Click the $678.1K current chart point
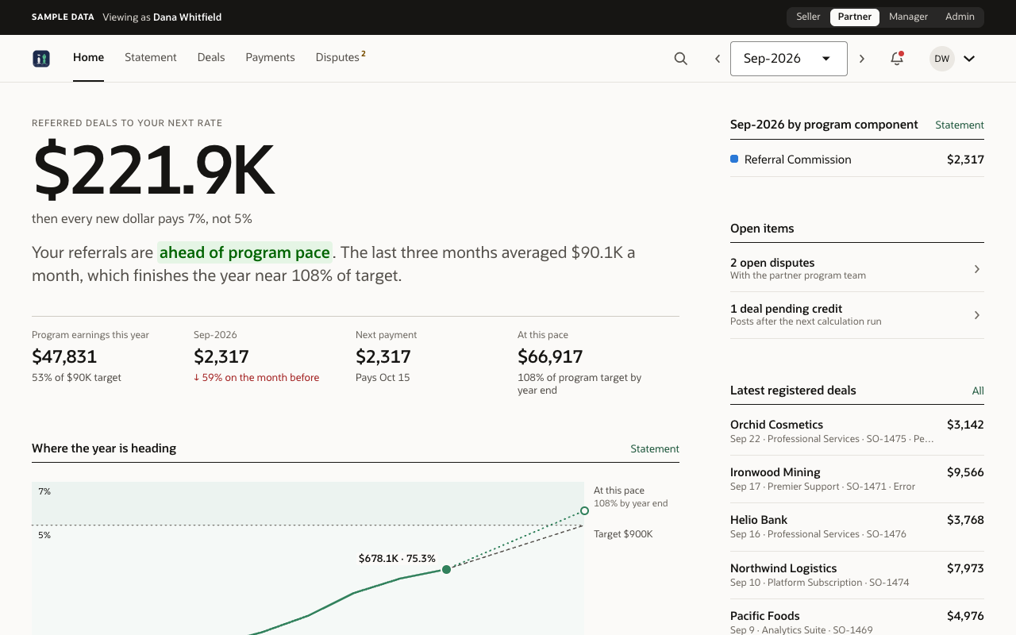This screenshot has width=1016, height=635. (x=446, y=569)
